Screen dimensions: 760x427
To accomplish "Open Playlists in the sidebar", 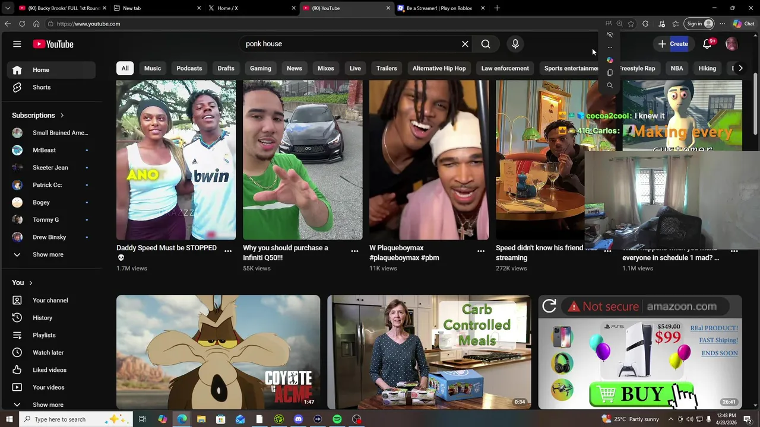I will coord(51,335).
